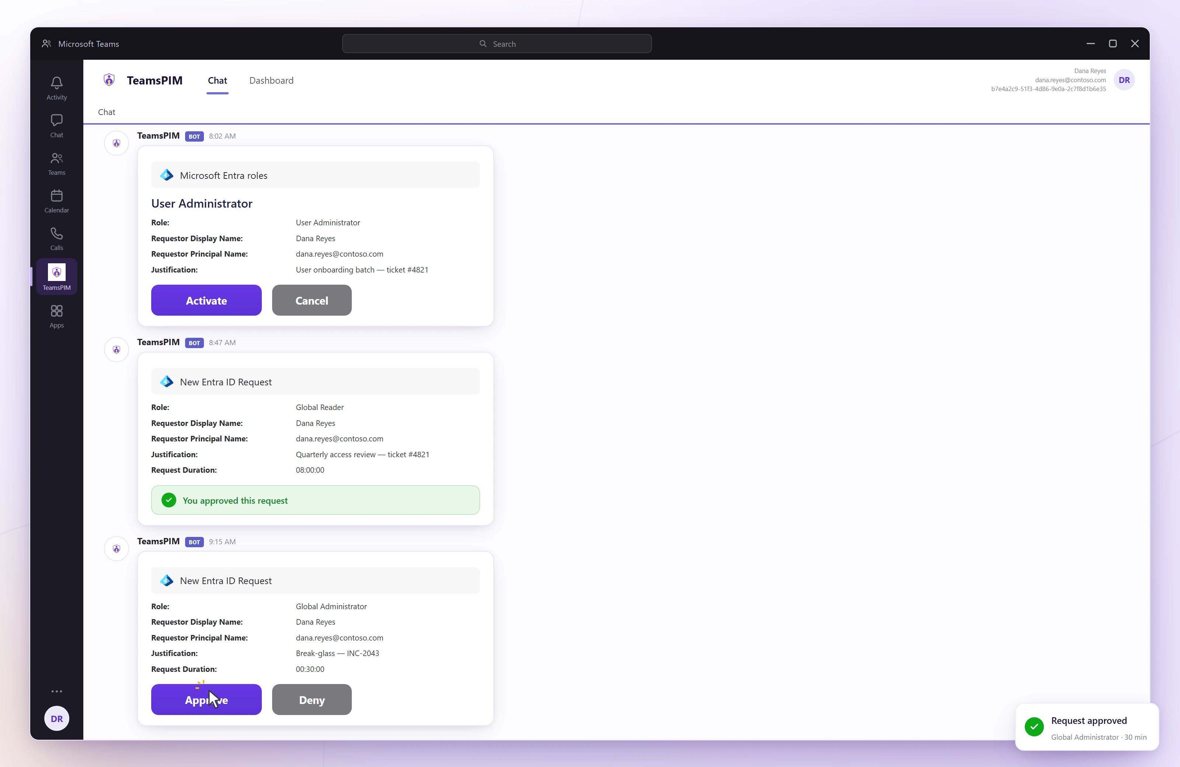
Task: Open the Calendar sidebar icon
Action: (x=56, y=201)
